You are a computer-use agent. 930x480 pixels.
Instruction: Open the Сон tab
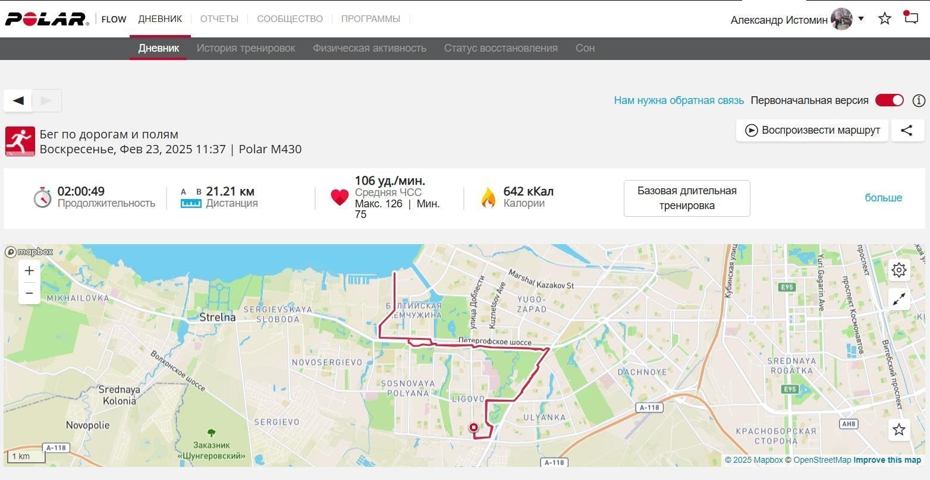585,48
